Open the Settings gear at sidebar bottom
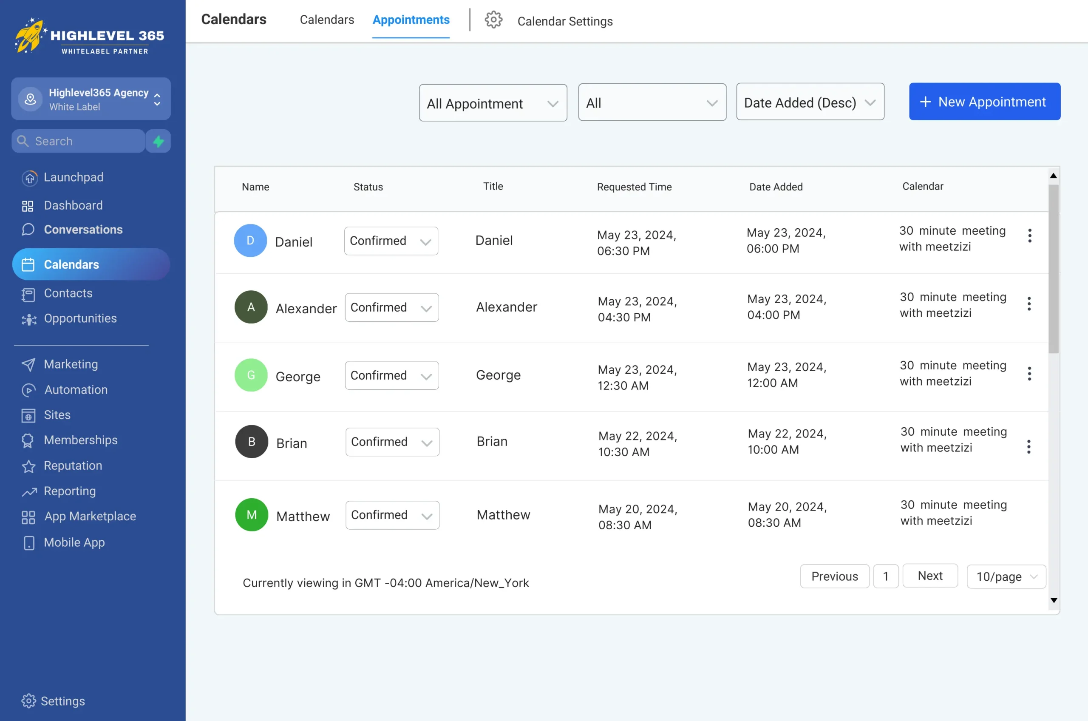 pyautogui.click(x=28, y=701)
